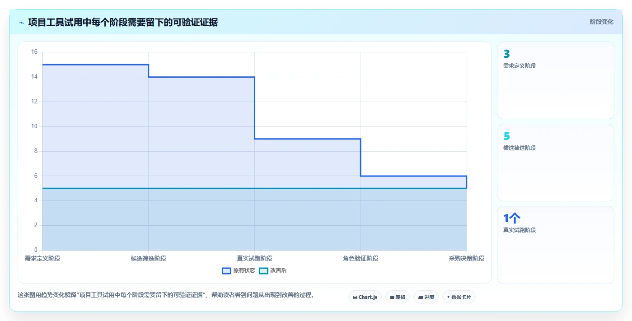Toggle the 原有状态 legend entry
Image resolution: width=632 pixels, height=321 pixels.
pos(238,270)
